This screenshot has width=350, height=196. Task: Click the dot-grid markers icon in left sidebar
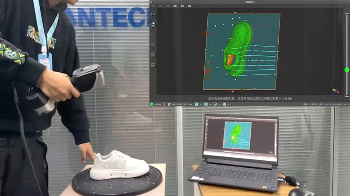[x=153, y=15]
